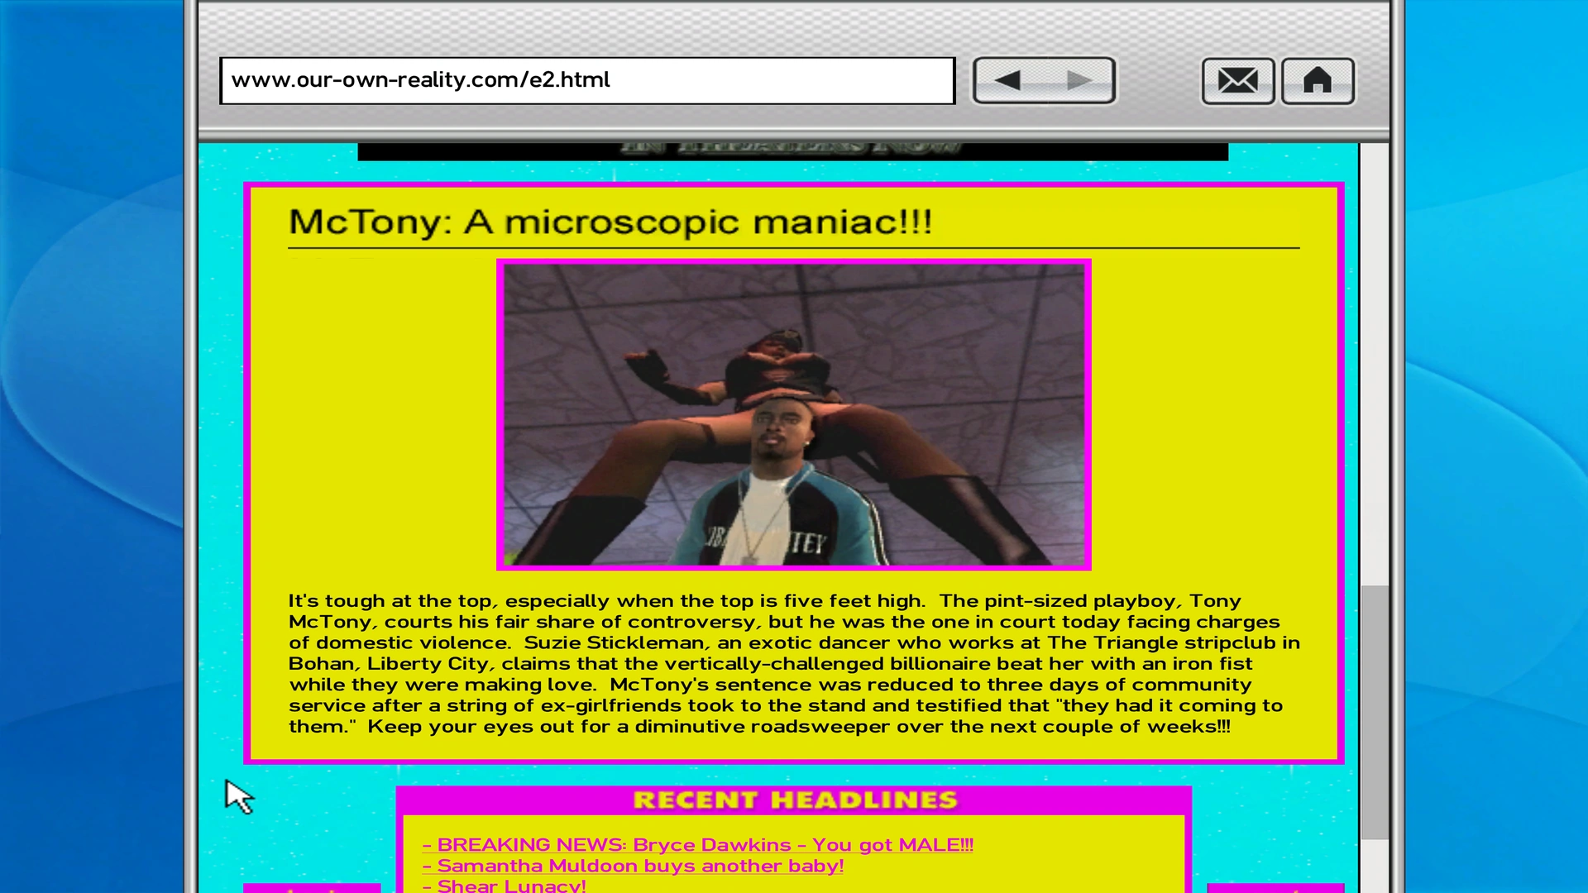The width and height of the screenshot is (1588, 893).
Task: Open the email envelope icon
Action: point(1237,80)
